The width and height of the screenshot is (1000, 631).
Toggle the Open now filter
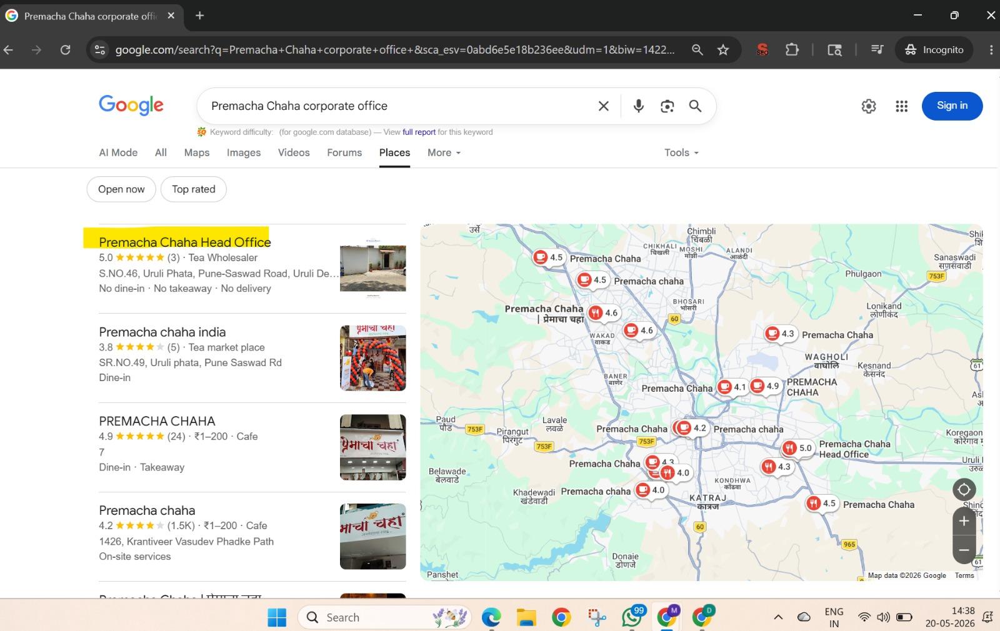click(x=121, y=189)
